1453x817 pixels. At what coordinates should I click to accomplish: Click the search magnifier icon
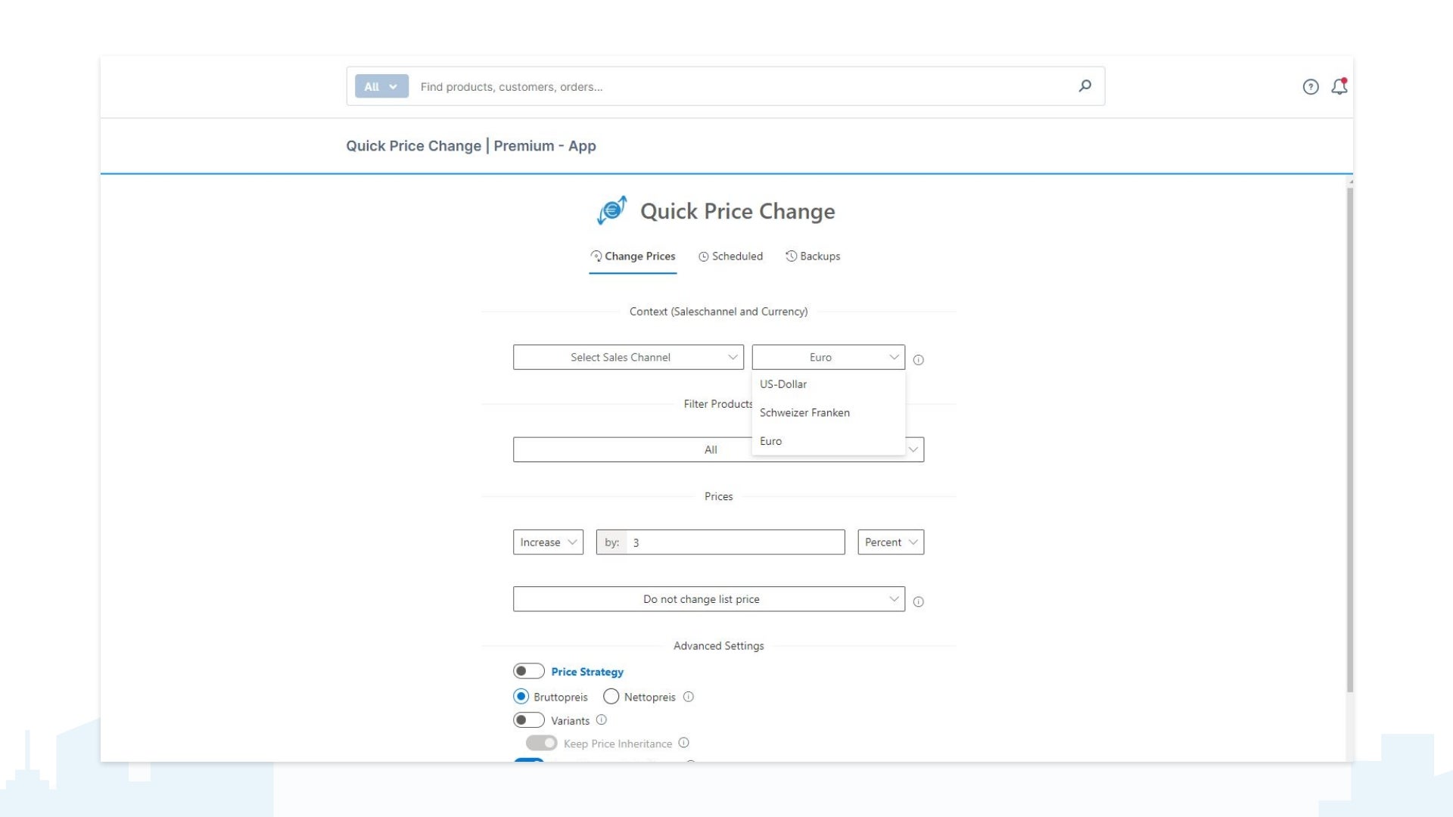click(1084, 86)
